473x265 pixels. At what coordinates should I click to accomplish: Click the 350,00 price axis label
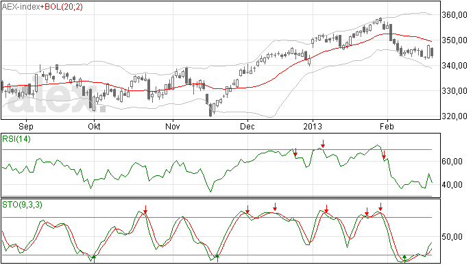click(454, 40)
